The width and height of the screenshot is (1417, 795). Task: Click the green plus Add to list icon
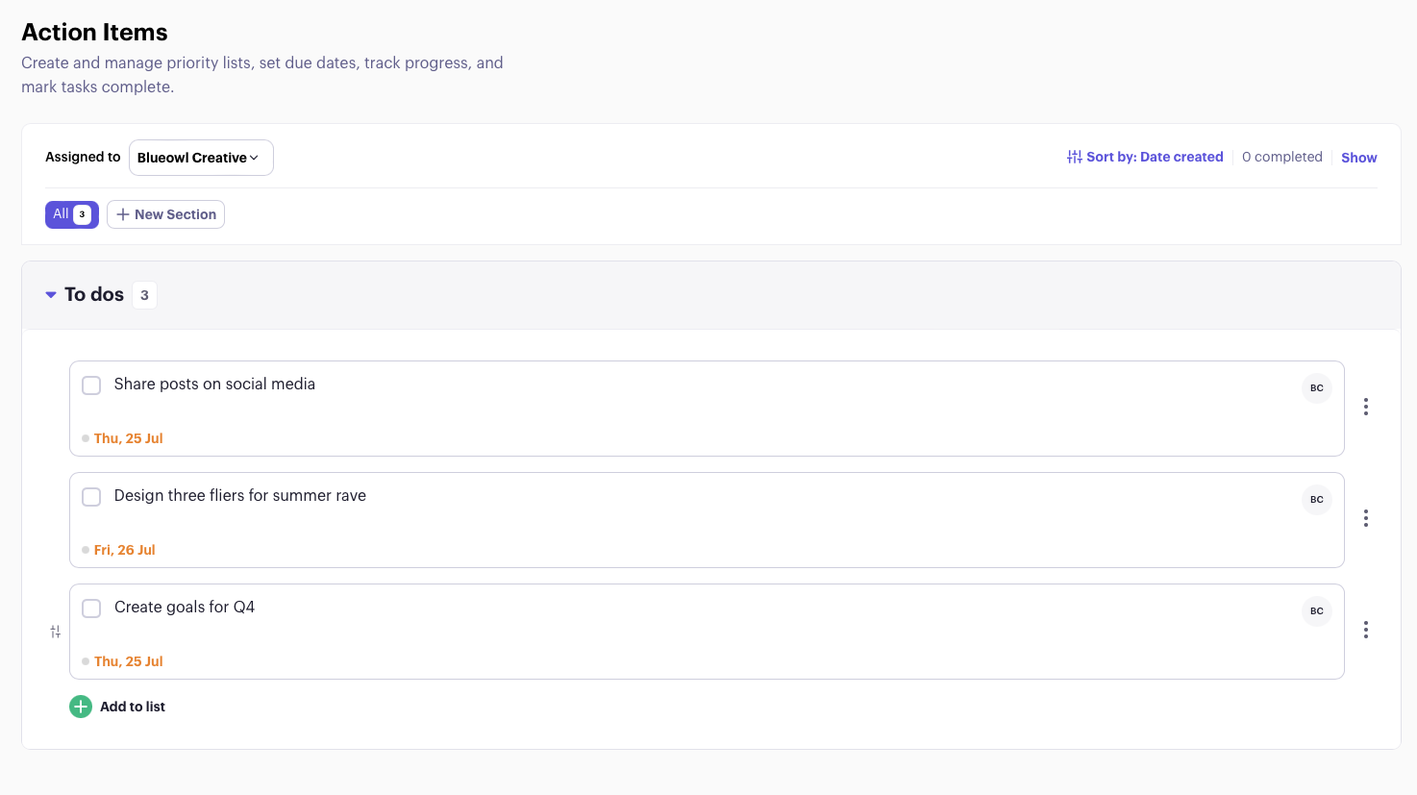[81, 707]
